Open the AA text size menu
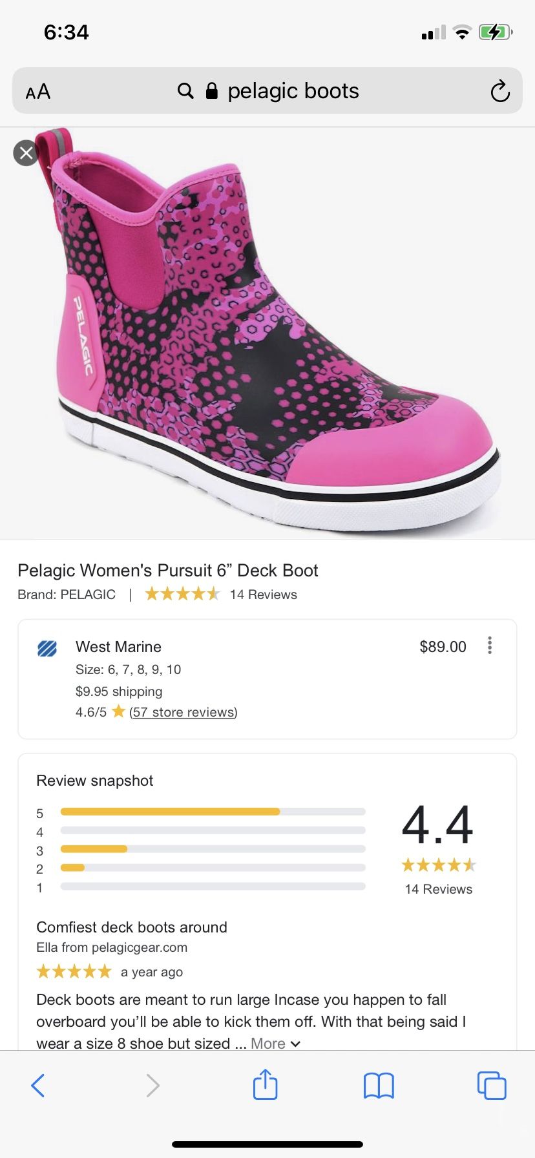This screenshot has width=535, height=1158. 38,92
